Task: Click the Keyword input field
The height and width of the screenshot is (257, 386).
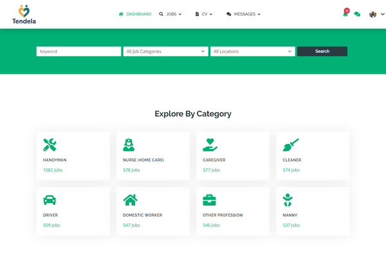Action: point(78,51)
